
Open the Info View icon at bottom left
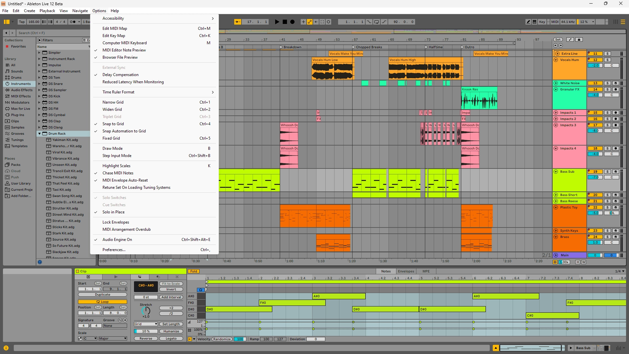pyautogui.click(x=6, y=348)
